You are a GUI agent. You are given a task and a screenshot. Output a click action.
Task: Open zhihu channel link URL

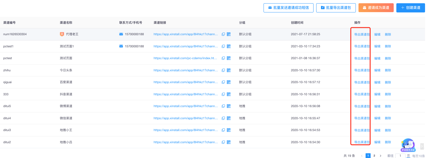(x=186, y=70)
